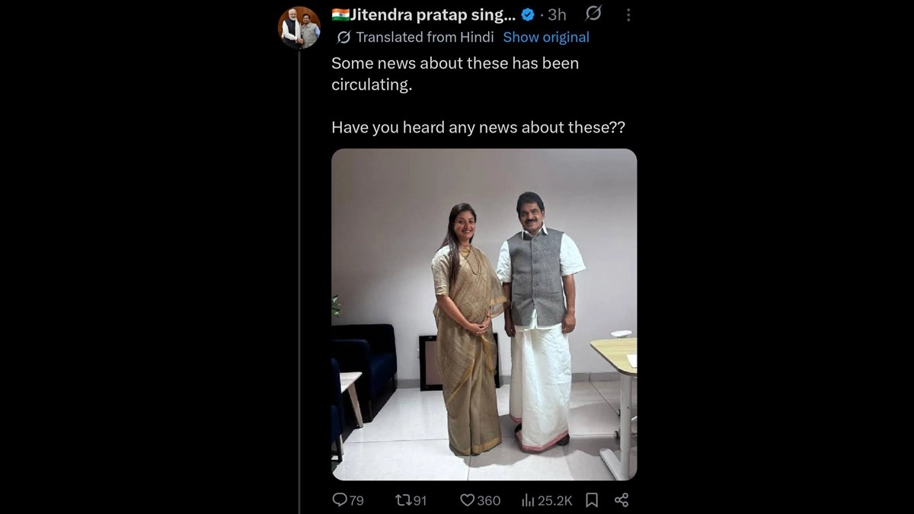Click the 25.2K views count
Screen dimensions: 914x514
(555, 500)
